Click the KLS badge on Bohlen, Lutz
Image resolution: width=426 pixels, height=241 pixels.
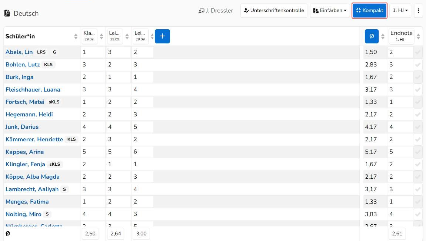(x=49, y=65)
